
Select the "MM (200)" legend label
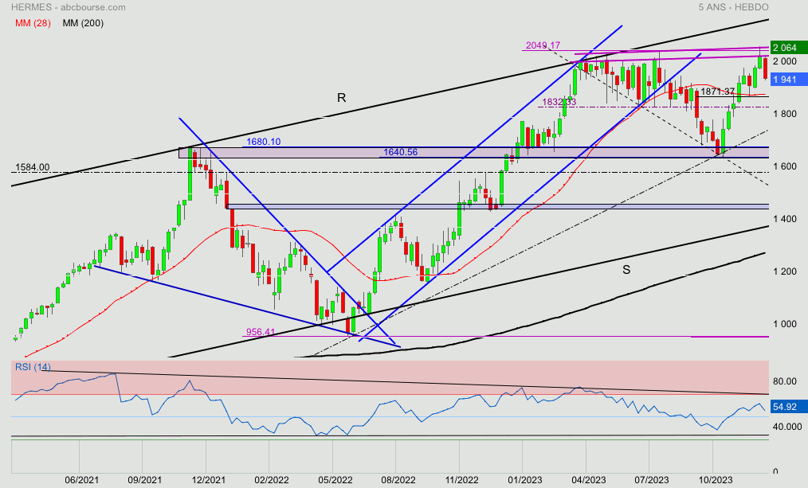[83, 23]
